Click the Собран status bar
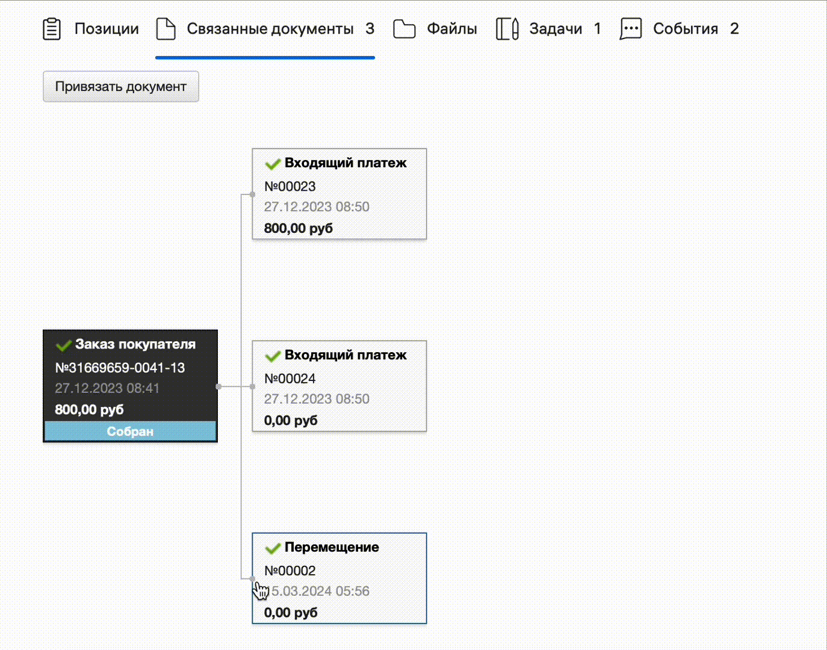Viewport: 827px width, 650px height. tap(130, 432)
